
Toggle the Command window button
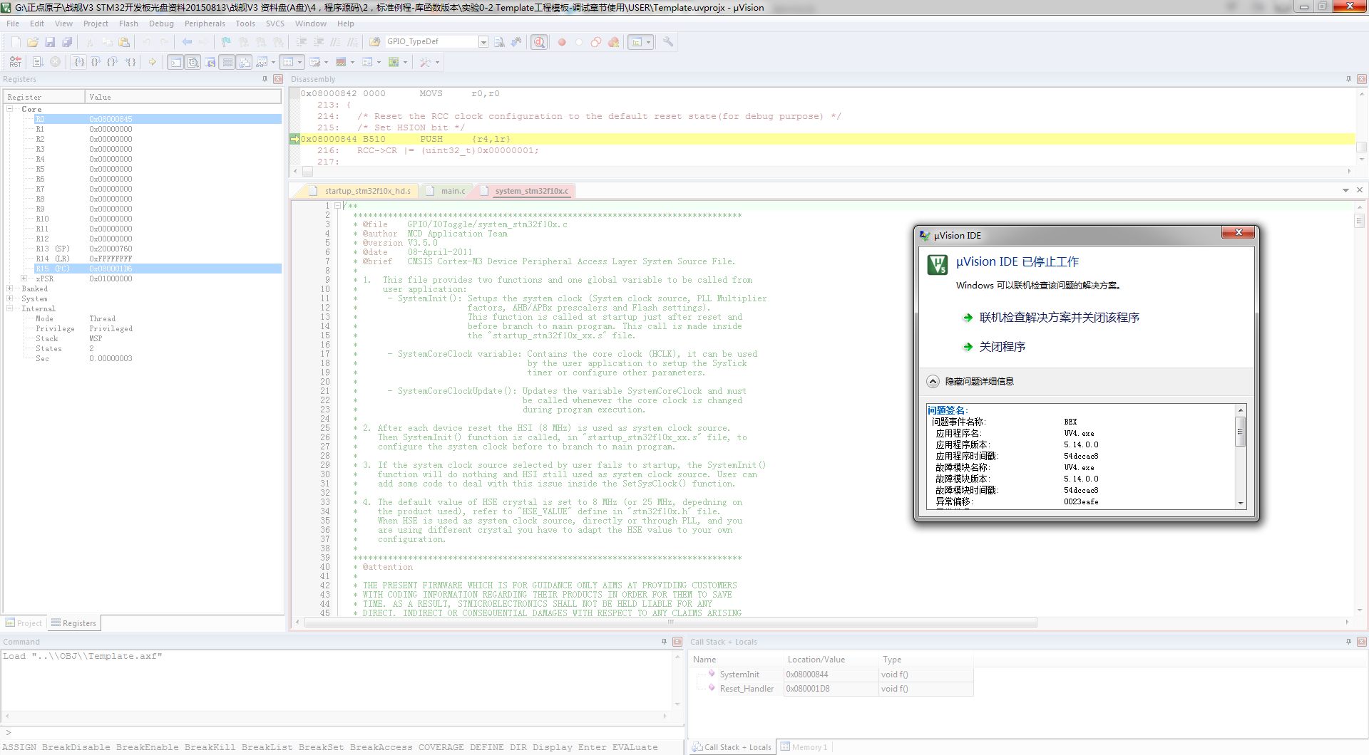point(175,62)
